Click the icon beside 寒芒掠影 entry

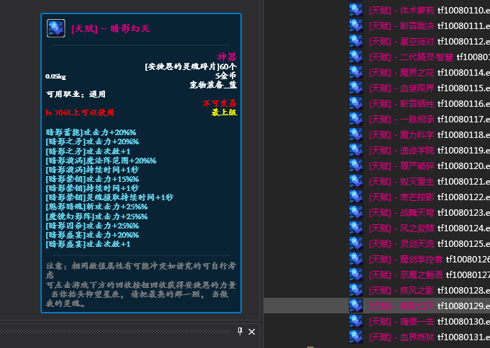pos(356,197)
